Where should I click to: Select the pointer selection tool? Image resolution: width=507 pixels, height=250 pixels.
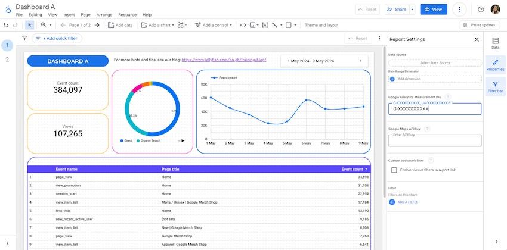pos(30,25)
